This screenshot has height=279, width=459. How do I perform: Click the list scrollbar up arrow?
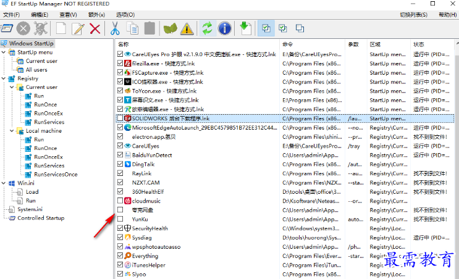[x=457, y=43]
